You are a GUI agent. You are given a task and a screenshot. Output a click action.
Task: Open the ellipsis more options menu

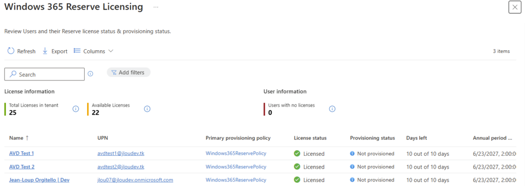click(156, 7)
